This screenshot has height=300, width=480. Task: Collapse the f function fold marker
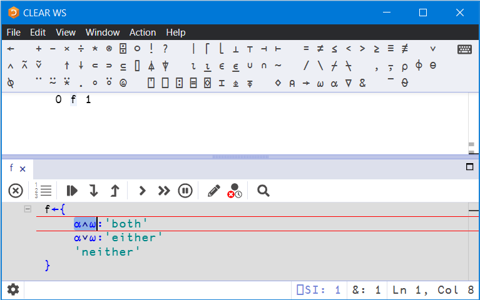point(28,209)
